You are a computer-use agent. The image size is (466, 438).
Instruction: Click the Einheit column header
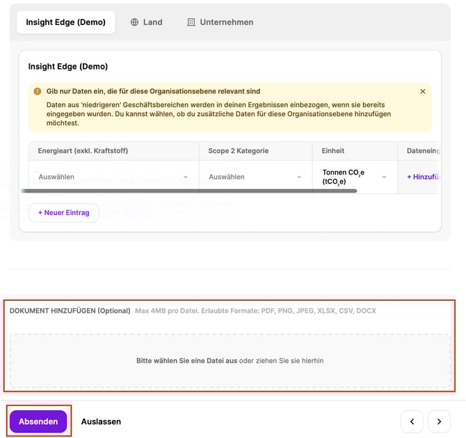pyautogui.click(x=333, y=151)
